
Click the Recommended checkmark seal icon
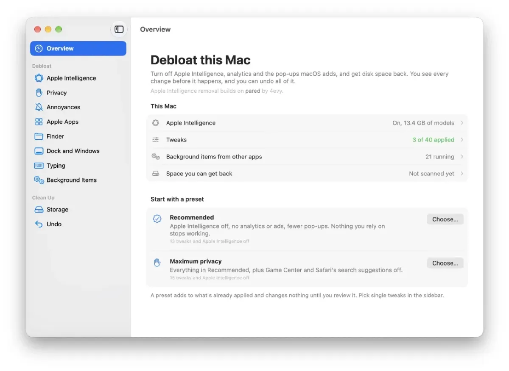click(157, 219)
